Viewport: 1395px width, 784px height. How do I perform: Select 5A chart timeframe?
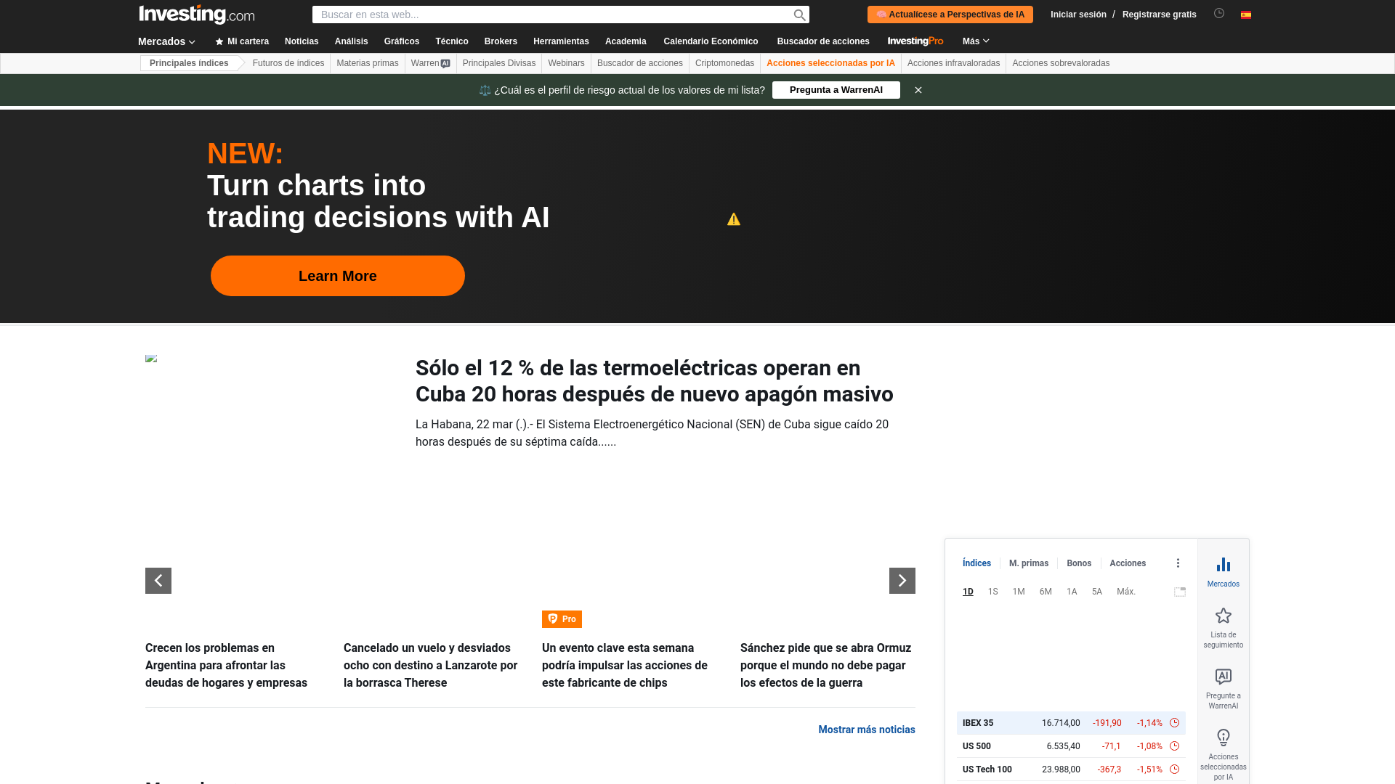[1097, 592]
